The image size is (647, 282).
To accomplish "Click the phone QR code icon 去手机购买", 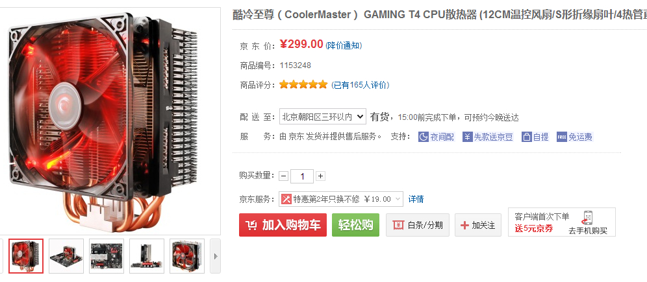I will pyautogui.click(x=588, y=217).
